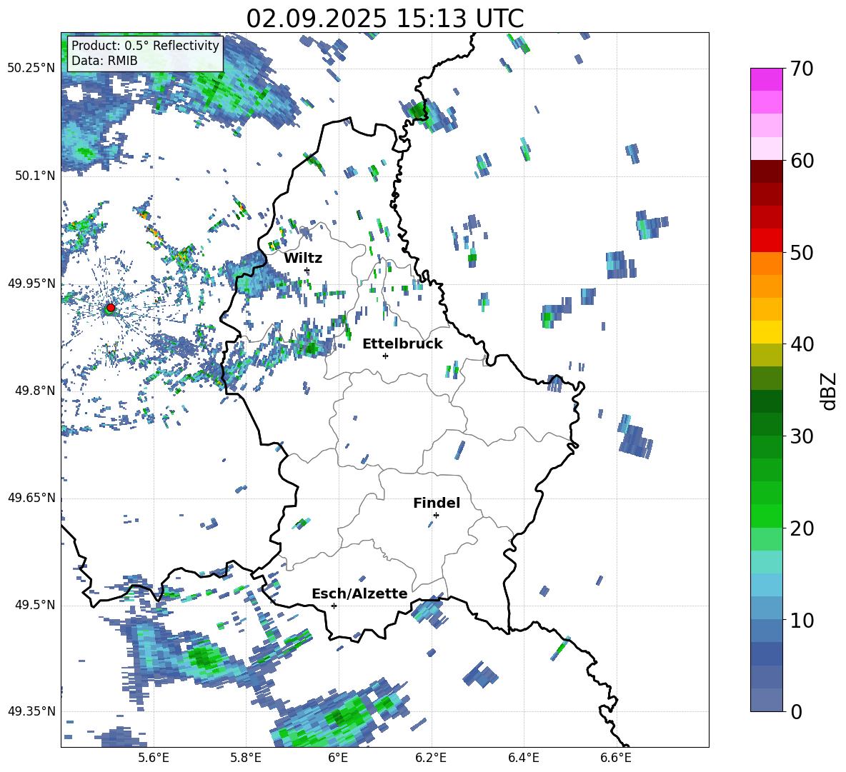
Task: Click the red radar site marker
Action: (111, 308)
